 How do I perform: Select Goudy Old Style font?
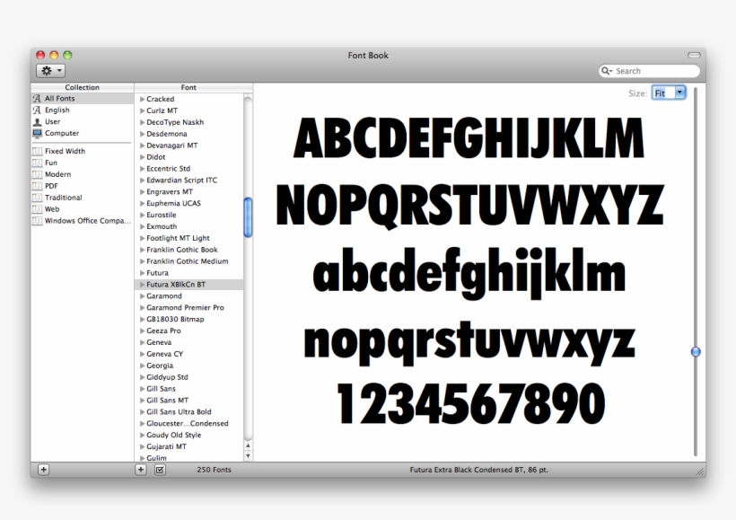pos(173,435)
